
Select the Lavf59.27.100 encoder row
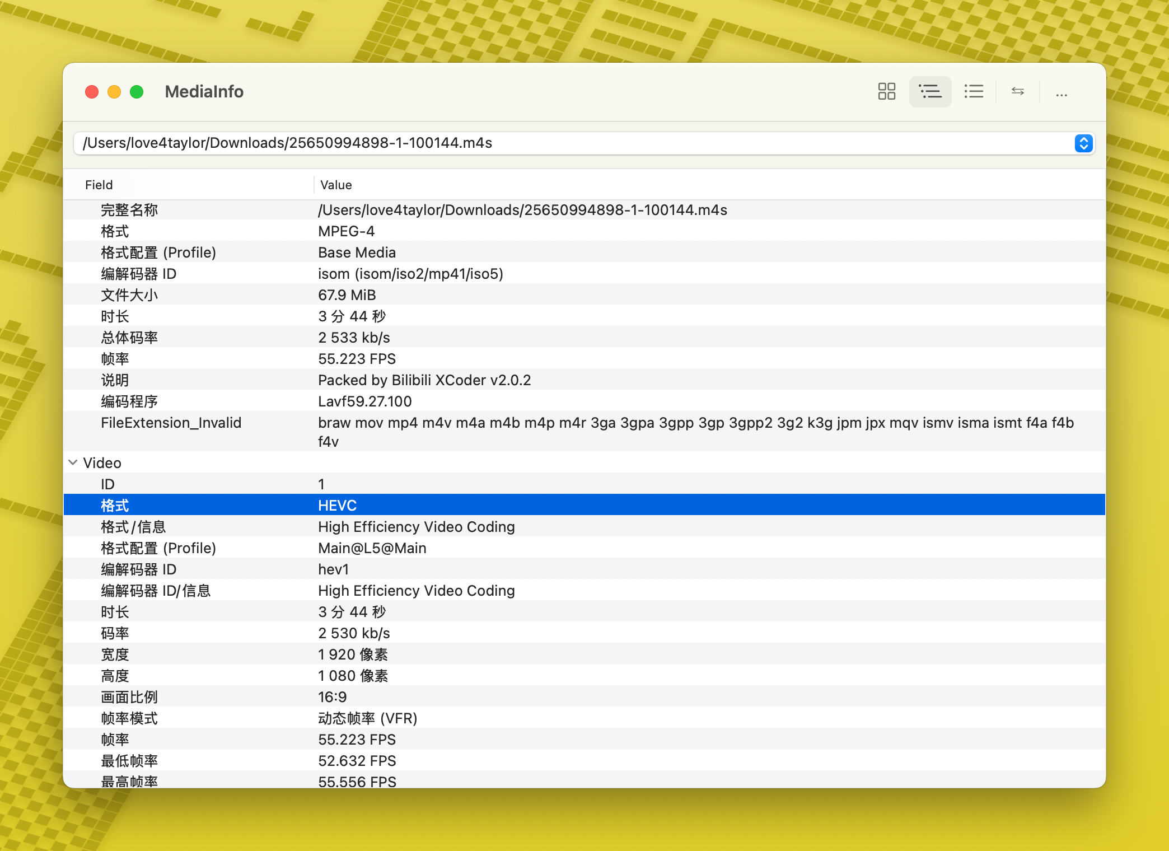[364, 401]
